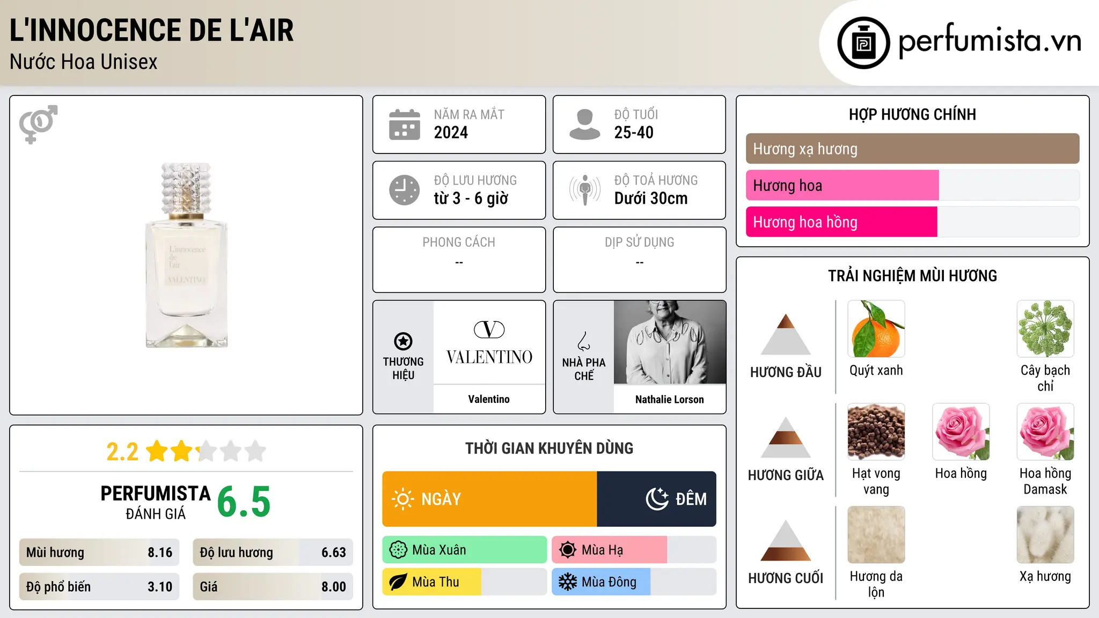Click the Dịp sử dụng card
This screenshot has width=1099, height=618.
[x=639, y=260]
